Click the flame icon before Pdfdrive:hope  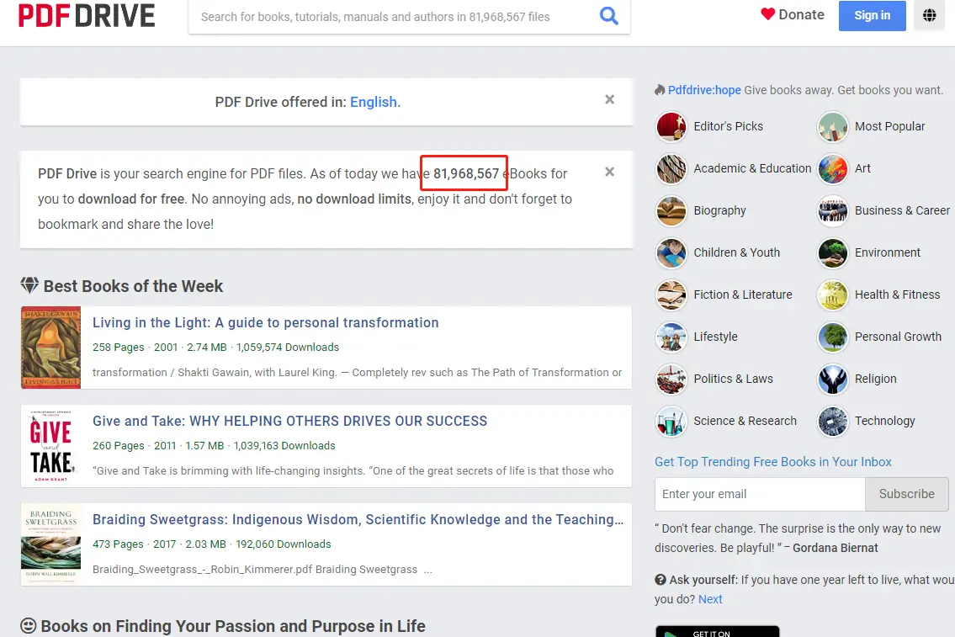[x=660, y=90]
